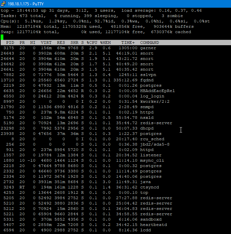Click PID 24642 in snort row
Viewport: 231px width, 234px height.
coord(7,64)
